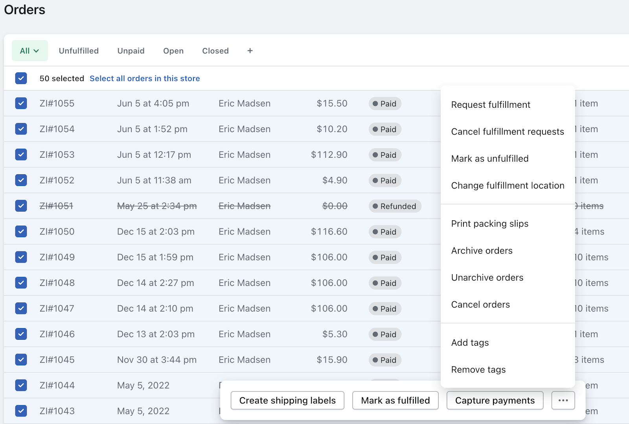Choose Request fulfillment from the menu

point(491,105)
